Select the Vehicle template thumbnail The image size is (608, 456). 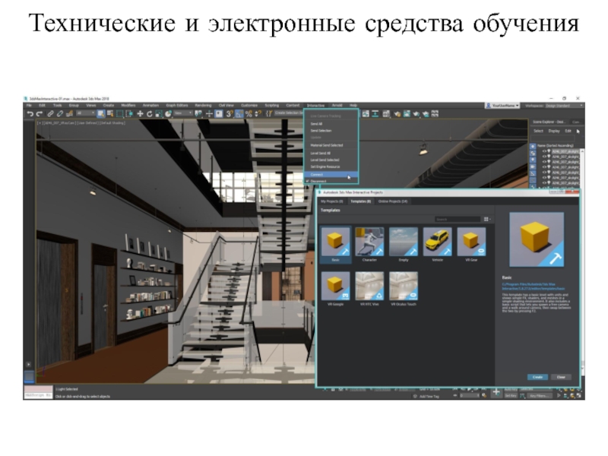click(x=437, y=242)
